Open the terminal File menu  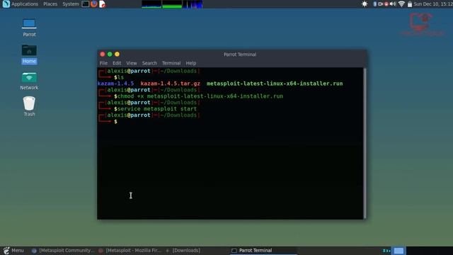pyautogui.click(x=103, y=63)
